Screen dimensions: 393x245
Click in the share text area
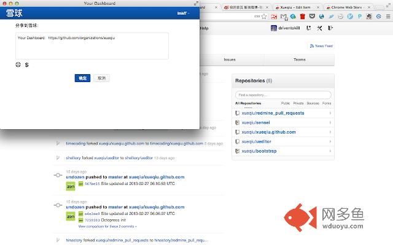92,46
